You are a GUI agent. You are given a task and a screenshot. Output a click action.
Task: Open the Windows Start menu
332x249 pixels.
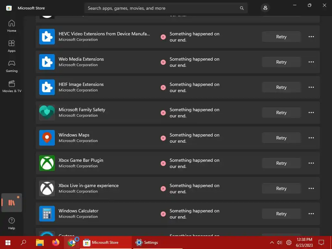8,243
